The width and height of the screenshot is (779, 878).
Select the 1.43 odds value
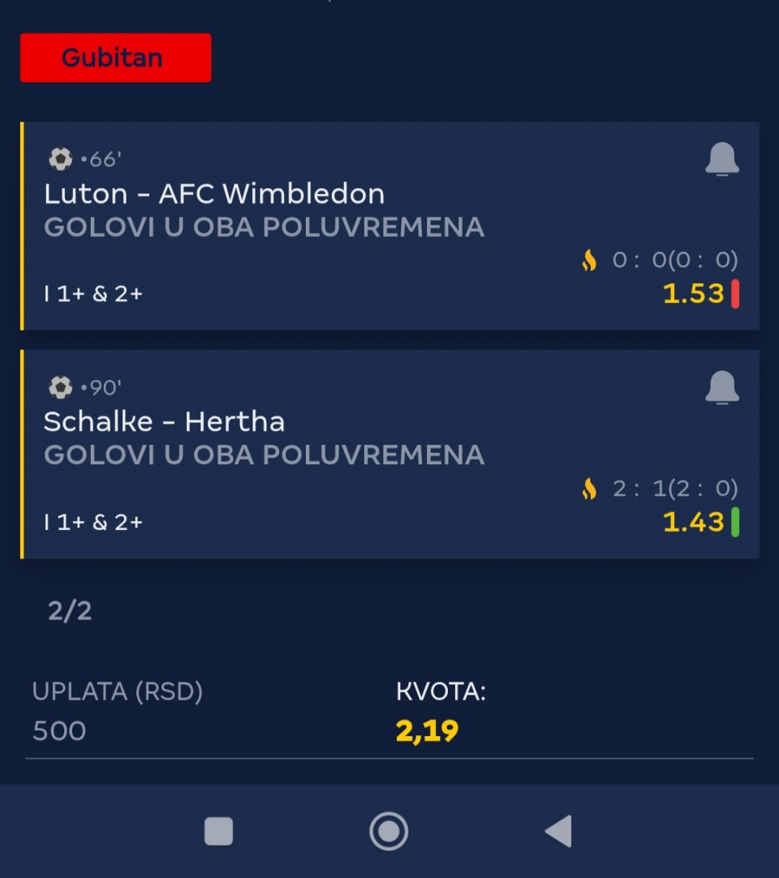coord(693,522)
